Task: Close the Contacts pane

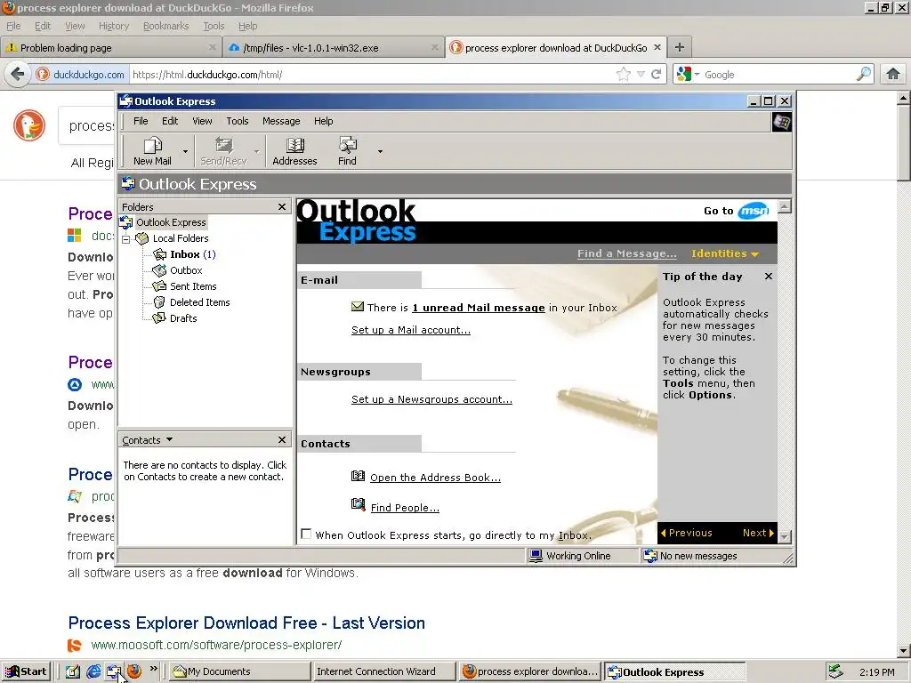Action: [282, 439]
